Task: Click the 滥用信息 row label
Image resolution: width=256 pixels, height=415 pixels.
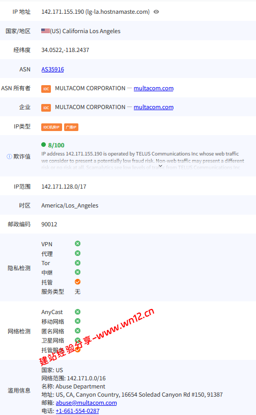Action: pos(19,391)
